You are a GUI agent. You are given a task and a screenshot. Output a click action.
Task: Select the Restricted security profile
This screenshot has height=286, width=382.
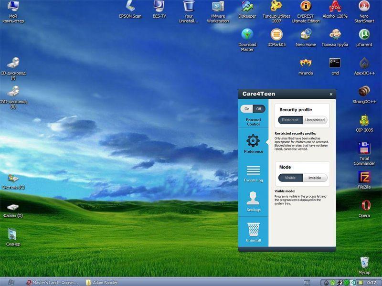(290, 120)
